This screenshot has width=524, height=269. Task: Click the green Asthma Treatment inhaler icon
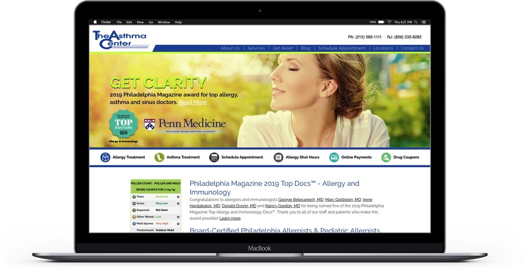tap(159, 157)
